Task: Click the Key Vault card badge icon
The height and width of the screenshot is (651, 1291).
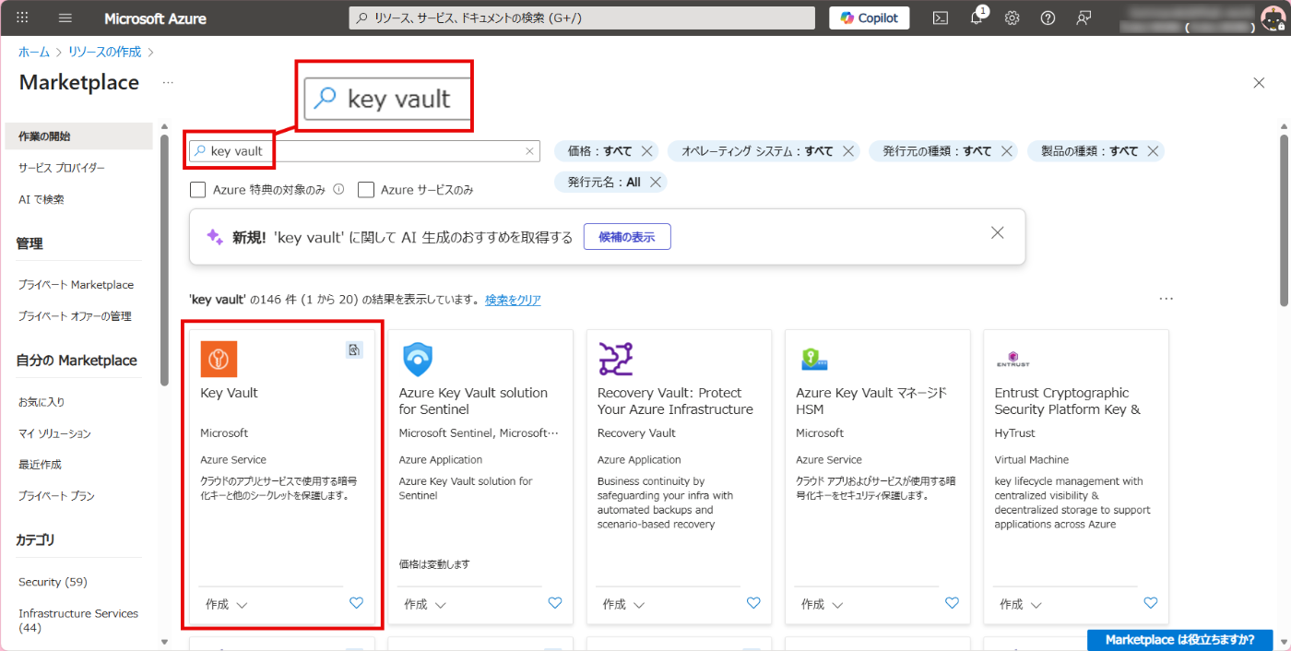Action: point(354,349)
